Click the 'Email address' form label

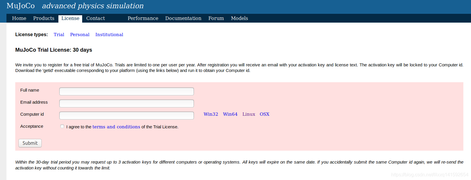[34, 102]
